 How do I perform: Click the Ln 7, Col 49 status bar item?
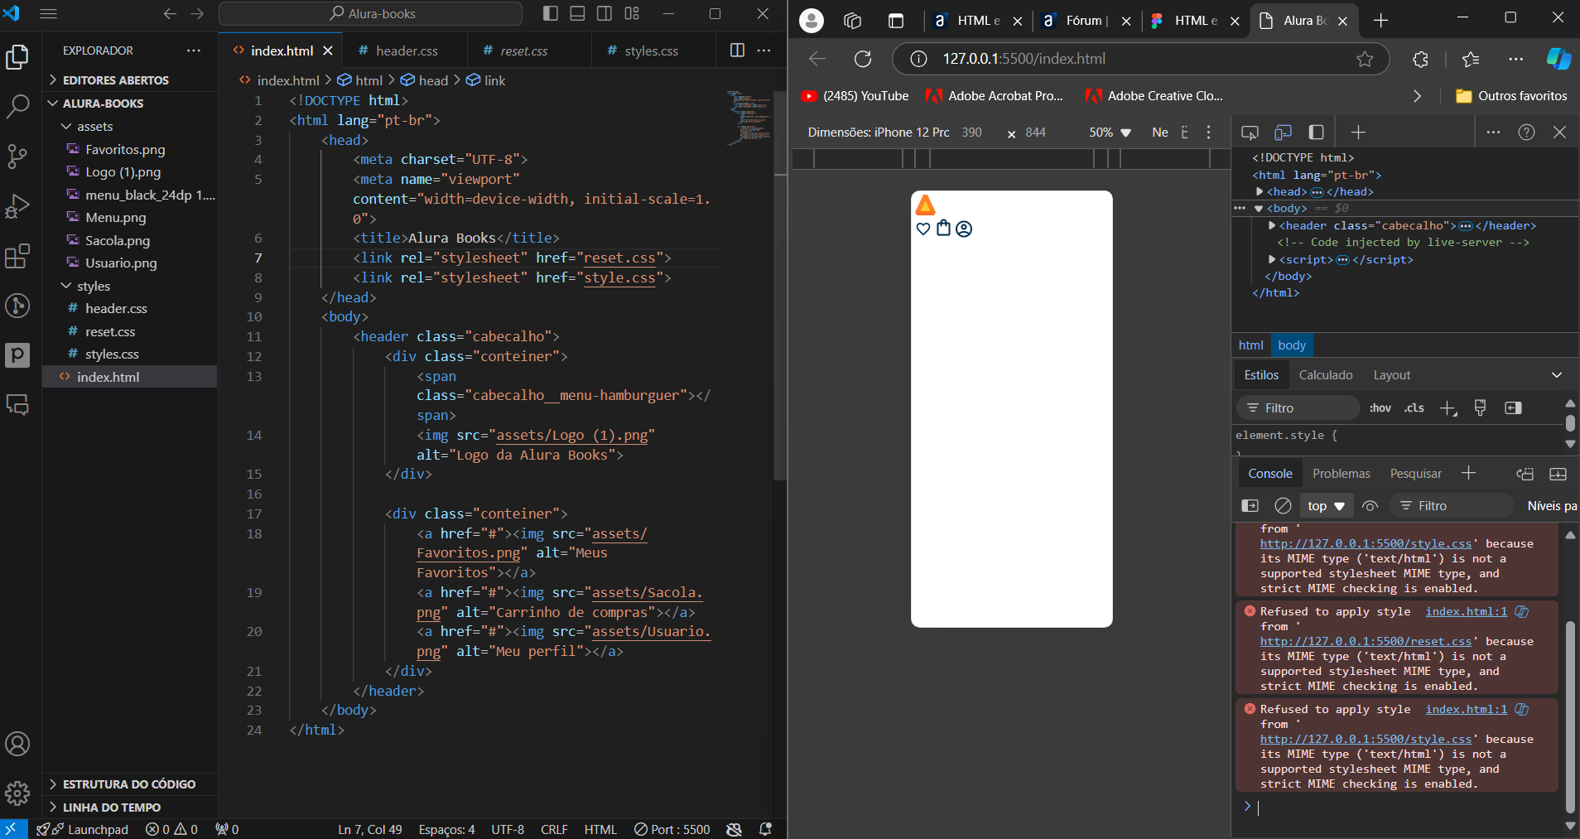pyautogui.click(x=369, y=829)
